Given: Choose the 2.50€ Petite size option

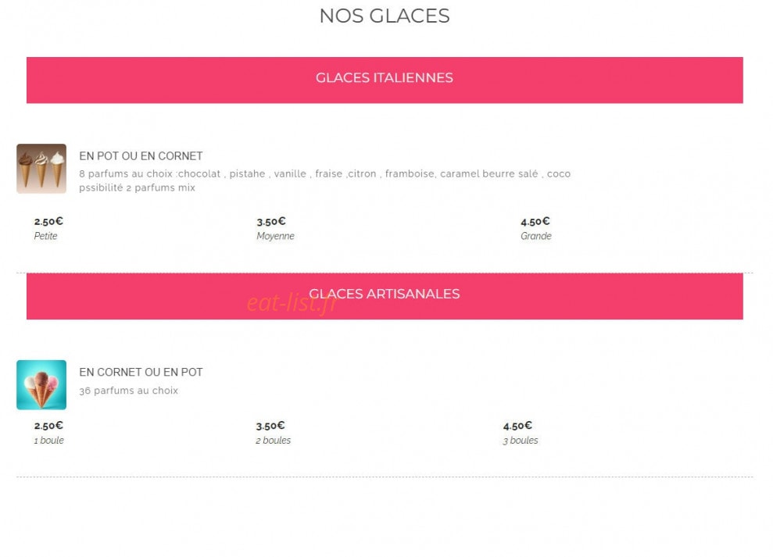Looking at the screenshot, I should coord(48,228).
